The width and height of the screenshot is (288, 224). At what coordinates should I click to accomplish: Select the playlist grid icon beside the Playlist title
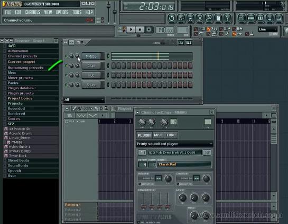click(114, 108)
